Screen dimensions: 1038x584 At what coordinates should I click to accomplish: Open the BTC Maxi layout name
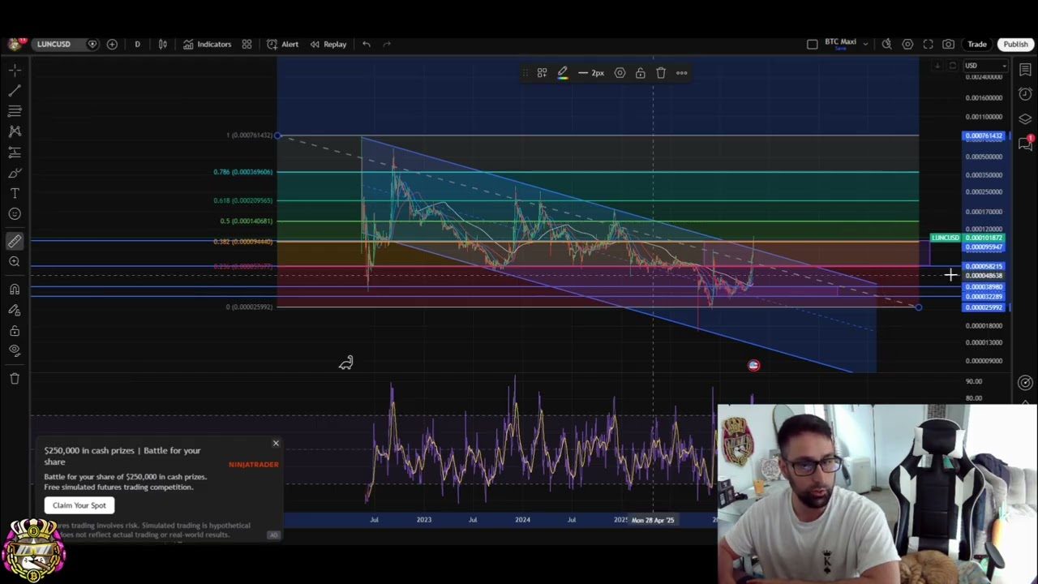(x=840, y=44)
